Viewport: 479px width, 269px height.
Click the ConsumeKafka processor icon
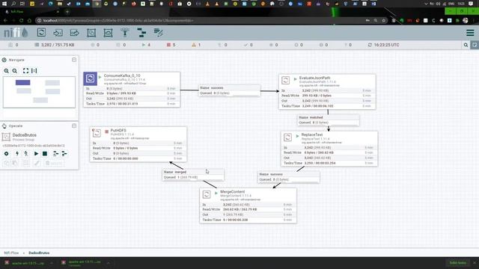[x=90, y=78]
